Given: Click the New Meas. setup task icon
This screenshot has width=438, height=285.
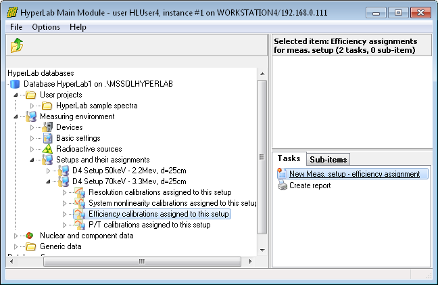Looking at the screenshot, I should click(x=282, y=174).
